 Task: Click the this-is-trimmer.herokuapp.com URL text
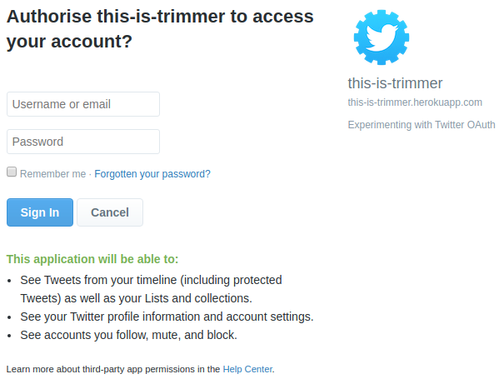click(415, 102)
